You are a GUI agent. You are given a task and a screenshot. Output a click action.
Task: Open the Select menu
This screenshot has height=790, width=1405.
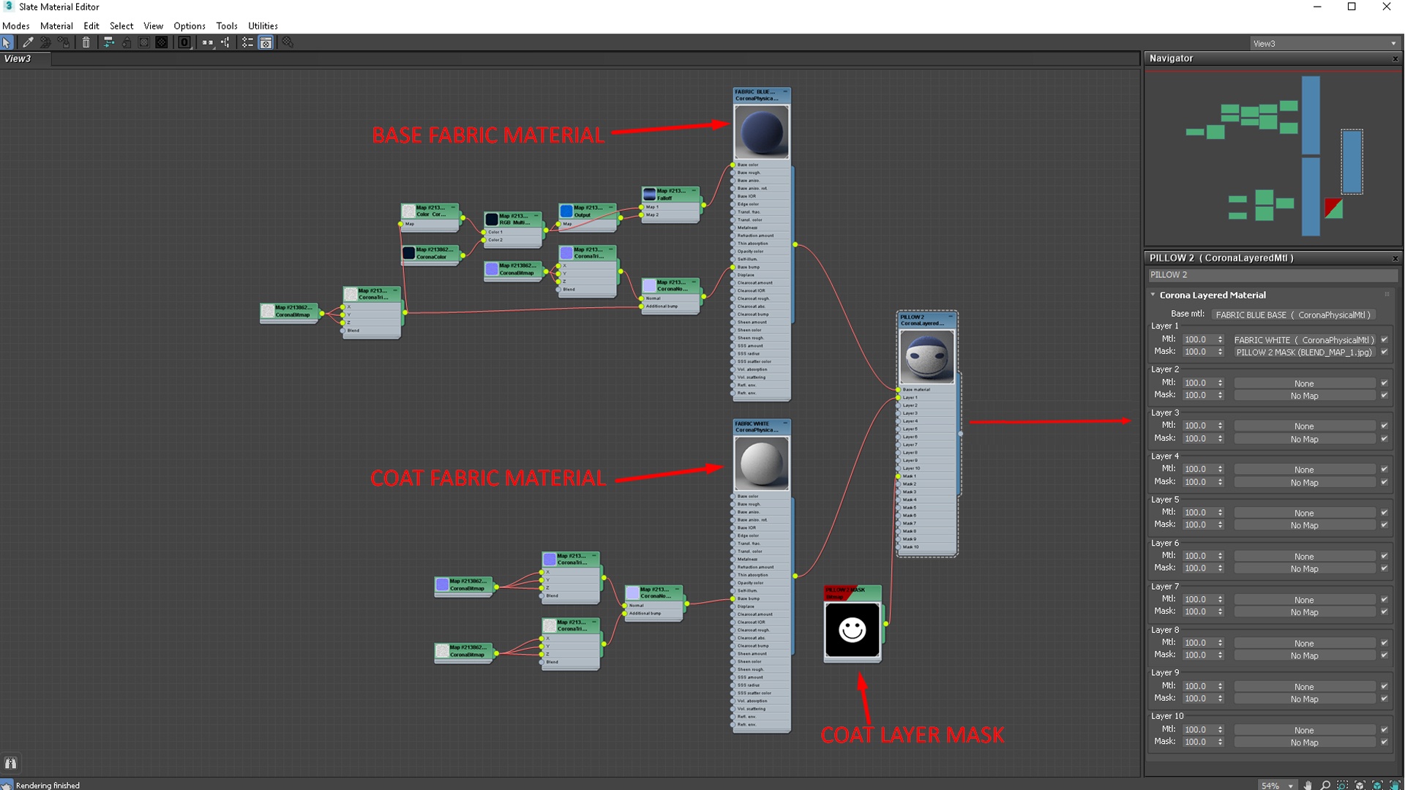(x=121, y=26)
